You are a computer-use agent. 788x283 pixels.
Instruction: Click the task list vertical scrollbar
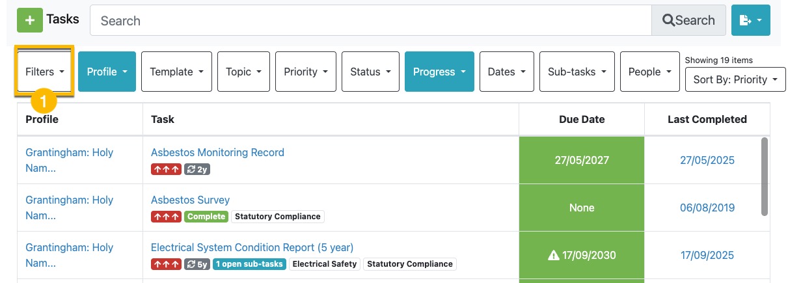[x=765, y=176]
